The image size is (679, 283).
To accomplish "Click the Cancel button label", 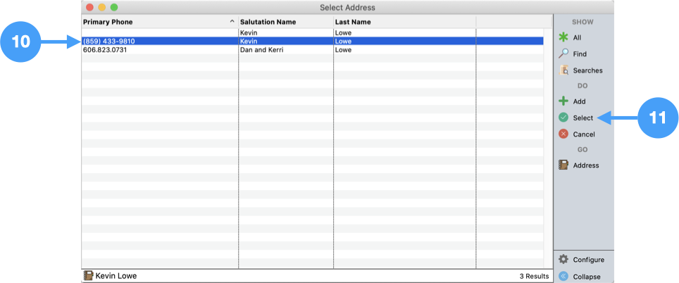I will click(584, 134).
